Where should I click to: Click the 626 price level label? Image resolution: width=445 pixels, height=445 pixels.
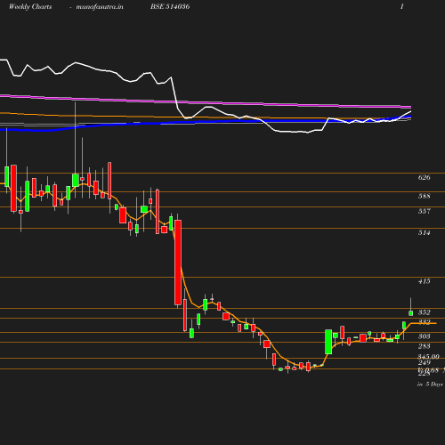click(424, 177)
